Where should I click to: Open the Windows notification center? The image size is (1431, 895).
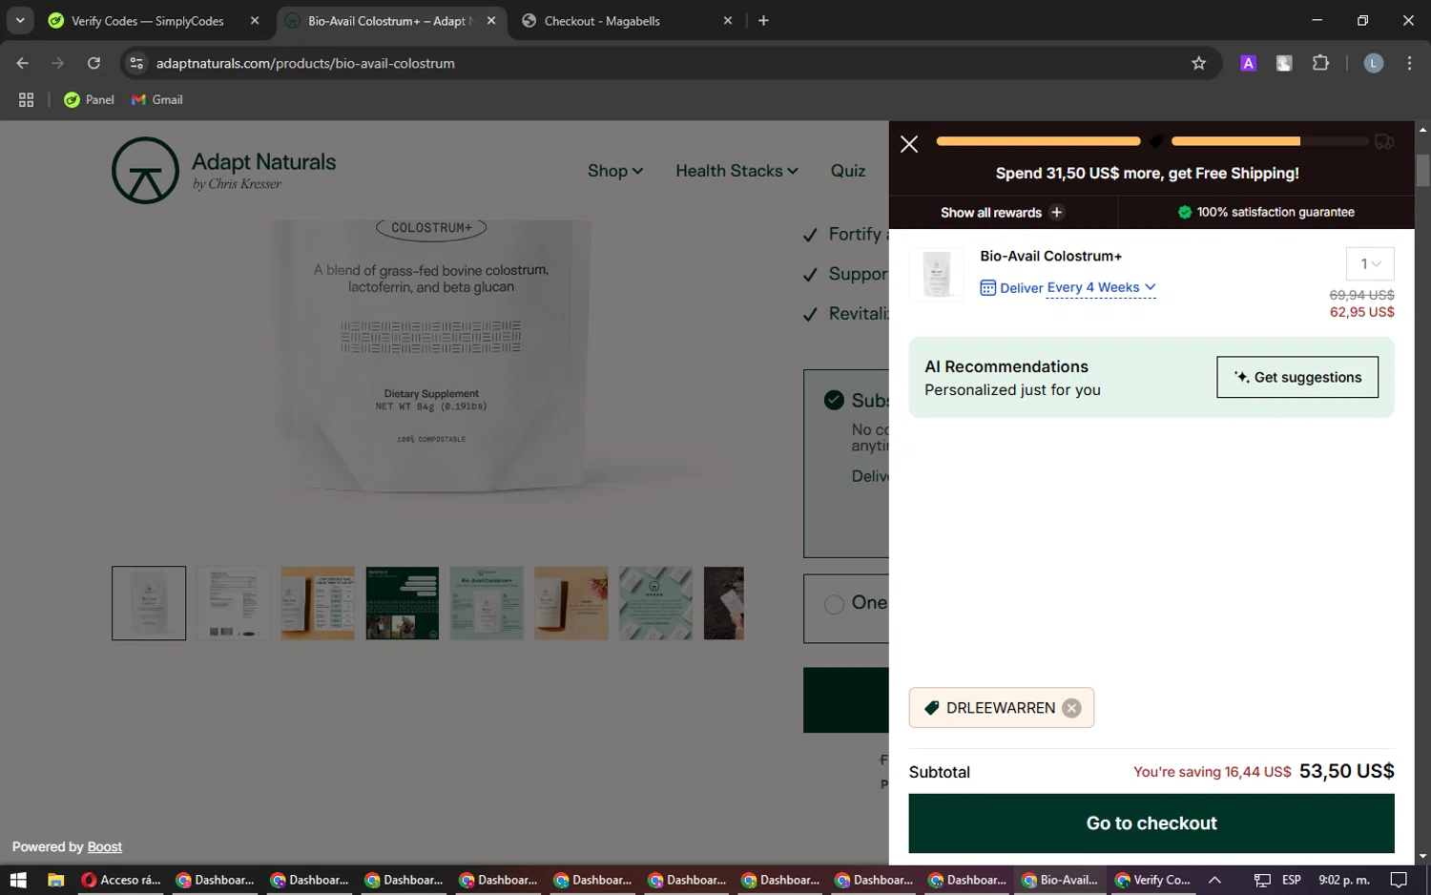(1399, 880)
